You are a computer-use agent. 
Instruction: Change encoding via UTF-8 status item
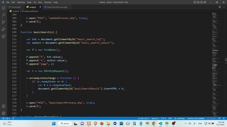(163, 119)
